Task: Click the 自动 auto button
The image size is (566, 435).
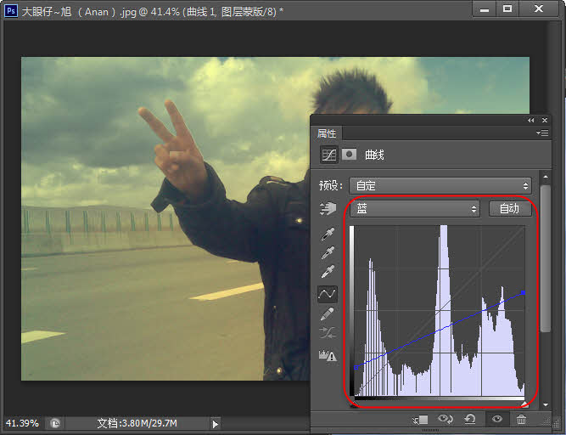Action: [x=509, y=209]
